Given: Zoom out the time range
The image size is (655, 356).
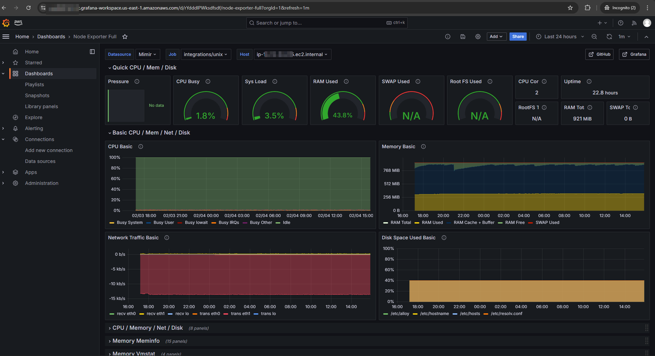Looking at the screenshot, I should 594,37.
